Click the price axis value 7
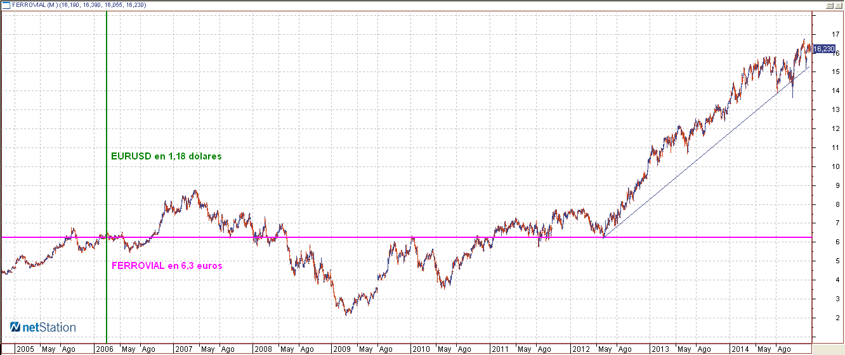845x355 pixels. (838, 223)
